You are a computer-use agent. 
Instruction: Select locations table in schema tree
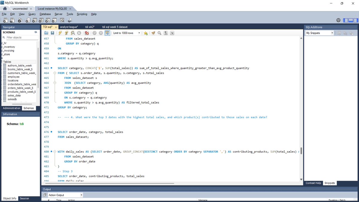13,81
